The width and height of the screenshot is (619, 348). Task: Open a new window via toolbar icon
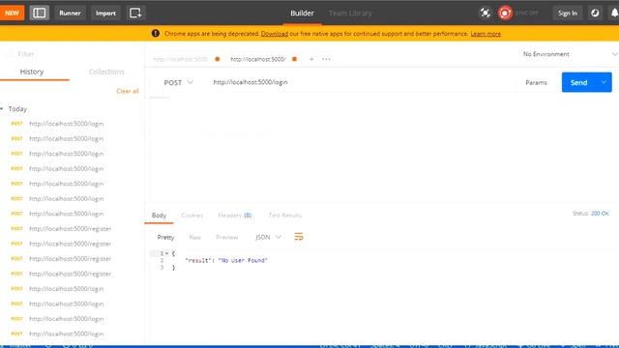[x=135, y=13]
